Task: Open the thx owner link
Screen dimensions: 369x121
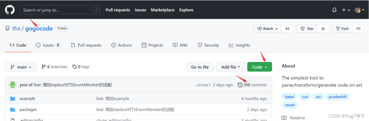Action: coord(16,29)
